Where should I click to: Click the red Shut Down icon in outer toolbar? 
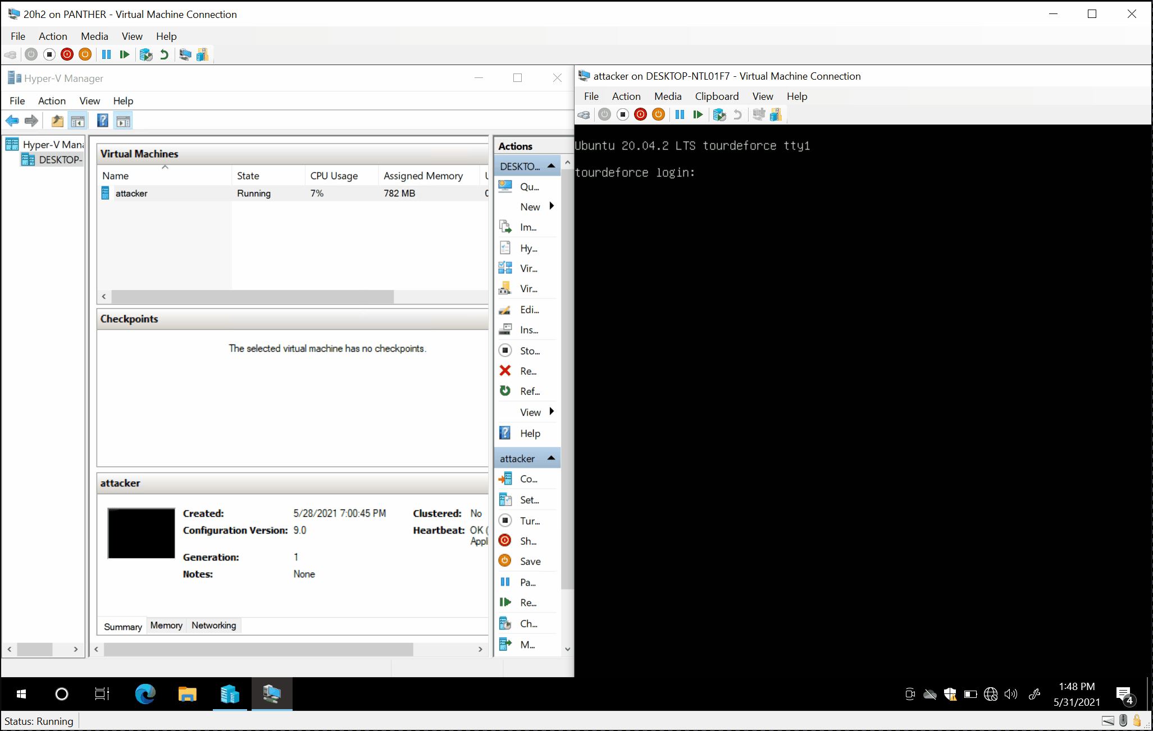(67, 54)
